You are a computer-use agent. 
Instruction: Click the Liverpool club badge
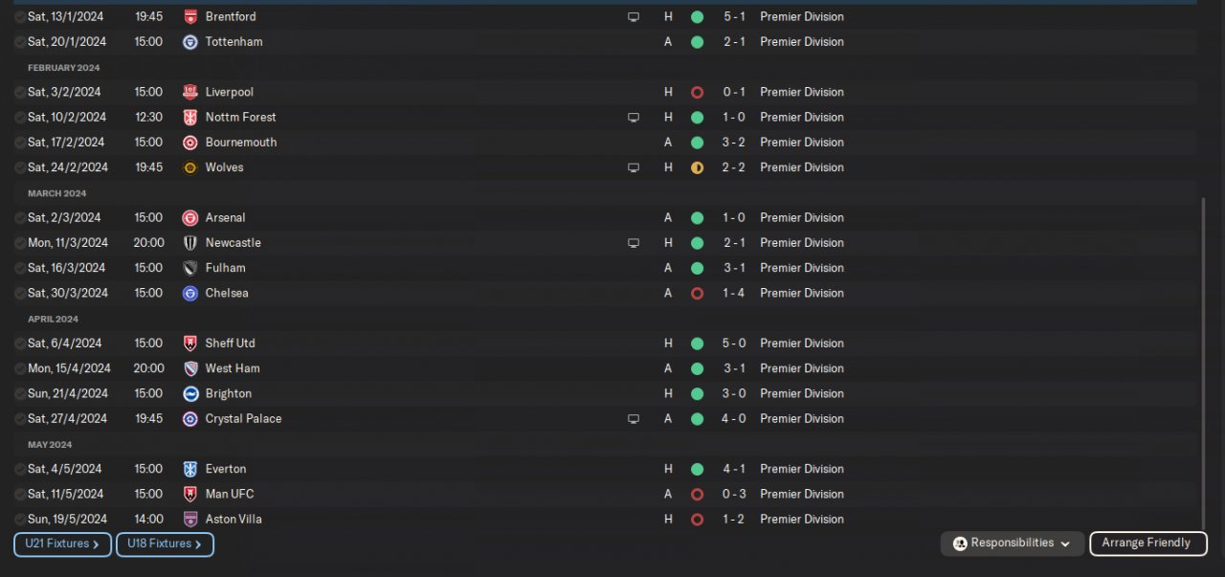coord(190,93)
